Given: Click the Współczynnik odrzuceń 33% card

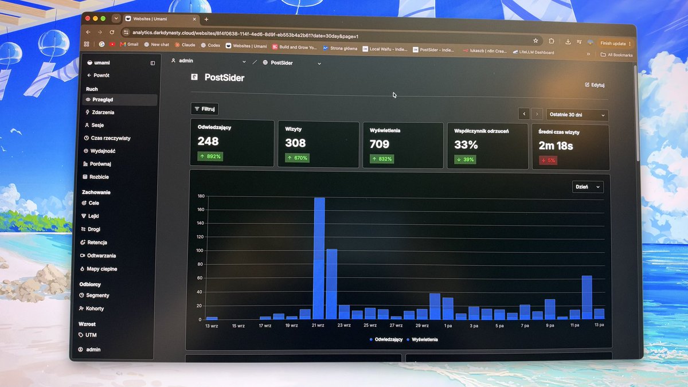Looking at the screenshot, I should point(487,146).
